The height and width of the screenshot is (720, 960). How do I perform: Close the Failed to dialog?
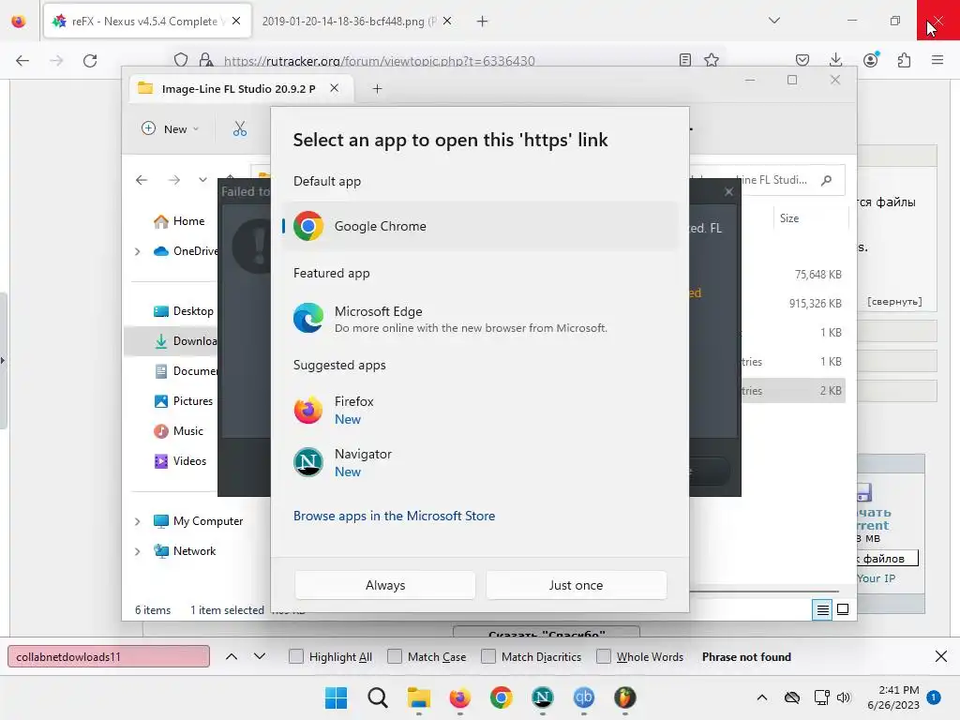point(728,191)
